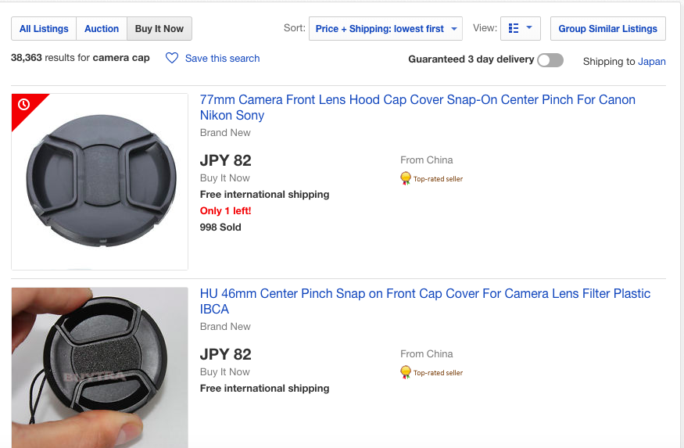
Task: Open HU 46mm Center Pinch Snap listing
Action: (x=425, y=301)
